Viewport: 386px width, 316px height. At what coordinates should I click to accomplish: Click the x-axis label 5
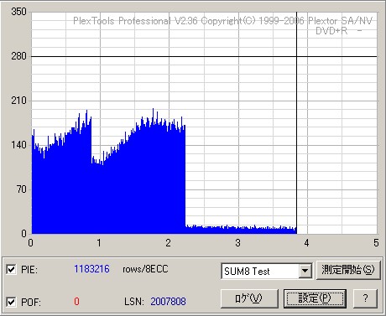click(376, 243)
